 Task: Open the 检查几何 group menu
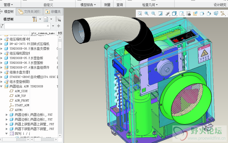click(x=150, y=5)
